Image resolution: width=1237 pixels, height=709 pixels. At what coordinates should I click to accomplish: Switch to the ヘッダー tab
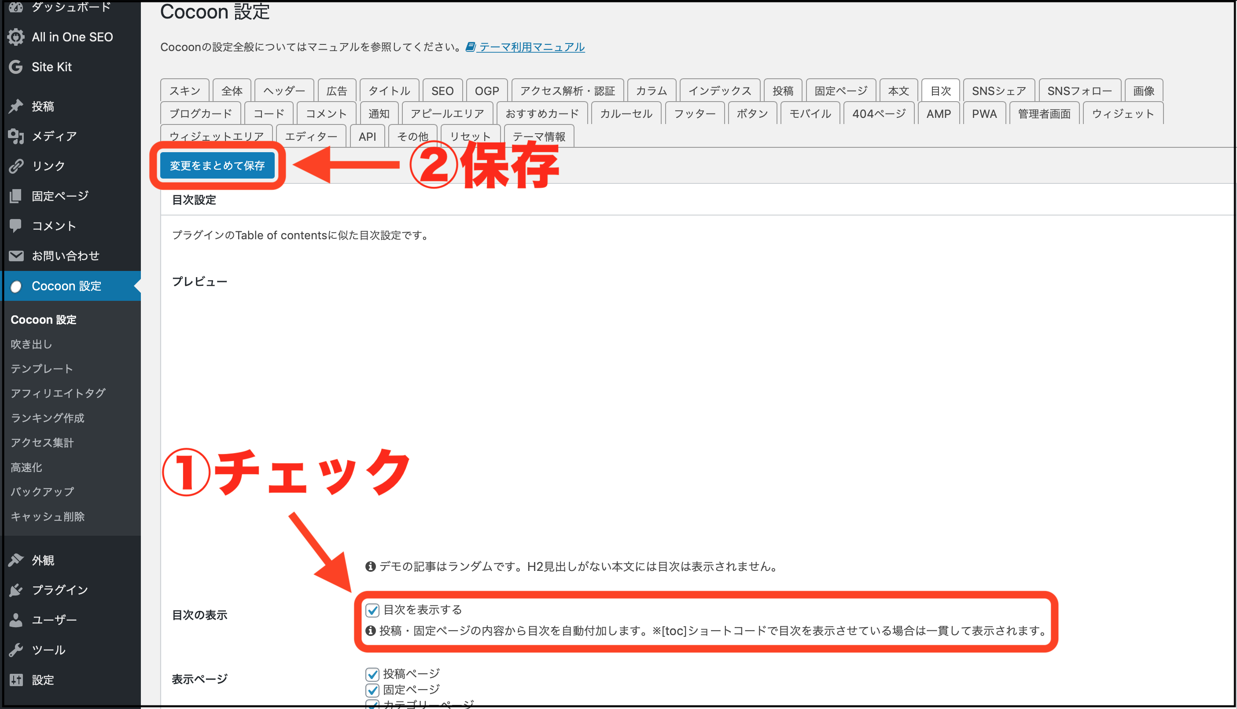284,91
